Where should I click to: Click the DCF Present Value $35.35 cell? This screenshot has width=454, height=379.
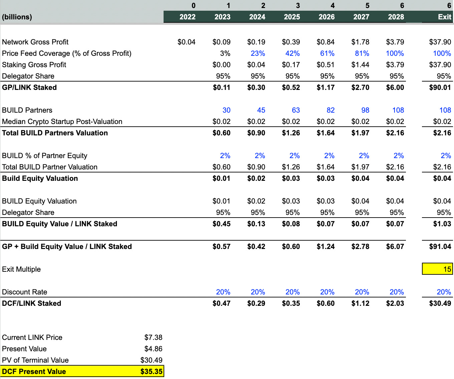(x=152, y=371)
